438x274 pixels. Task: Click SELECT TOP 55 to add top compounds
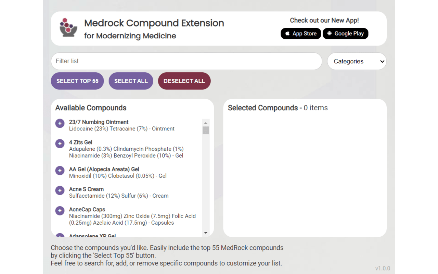tap(77, 81)
